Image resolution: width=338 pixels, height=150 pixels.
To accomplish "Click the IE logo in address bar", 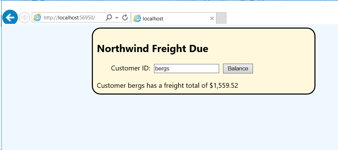I will click(37, 17).
